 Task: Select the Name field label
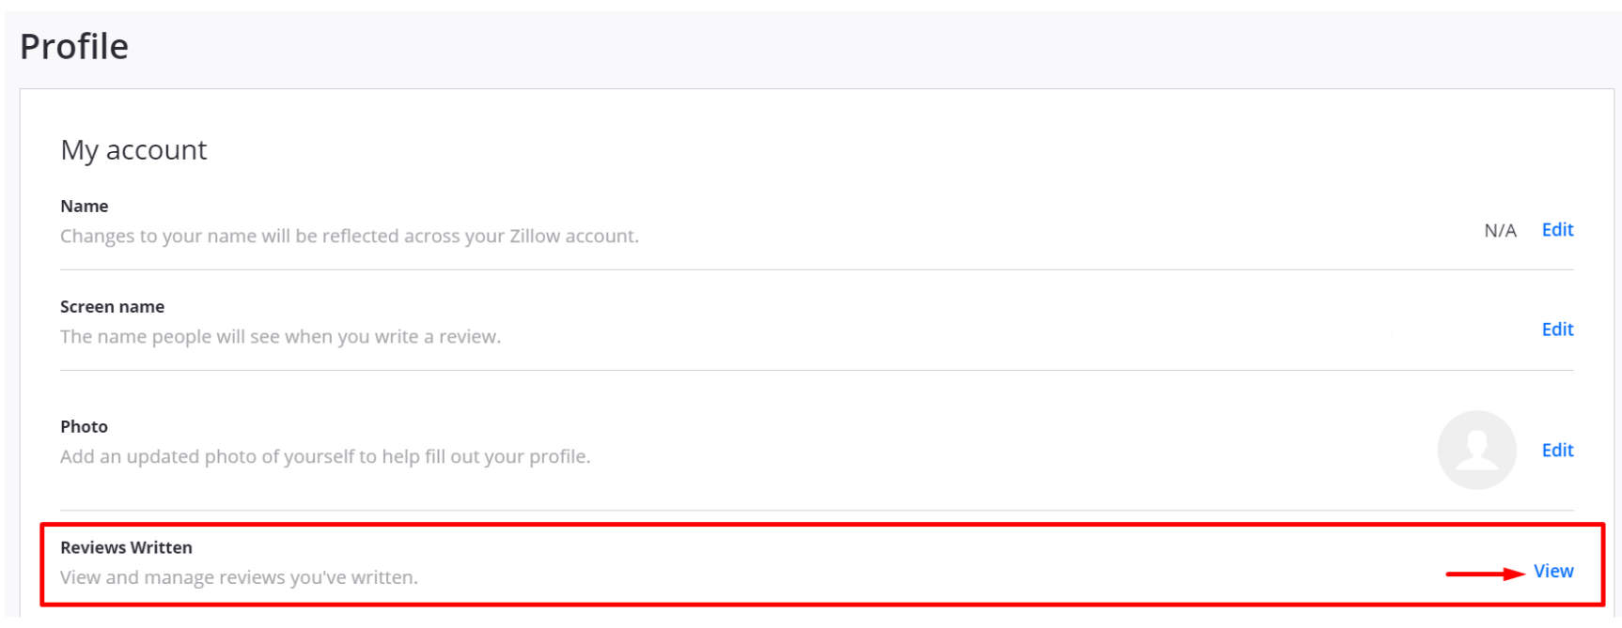(85, 207)
